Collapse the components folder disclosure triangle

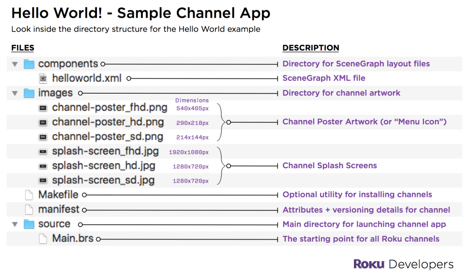point(15,64)
